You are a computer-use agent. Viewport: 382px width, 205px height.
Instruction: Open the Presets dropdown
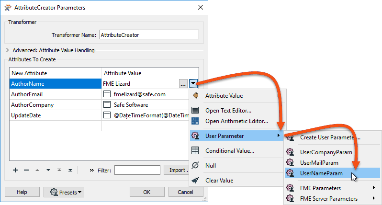pos(64,192)
